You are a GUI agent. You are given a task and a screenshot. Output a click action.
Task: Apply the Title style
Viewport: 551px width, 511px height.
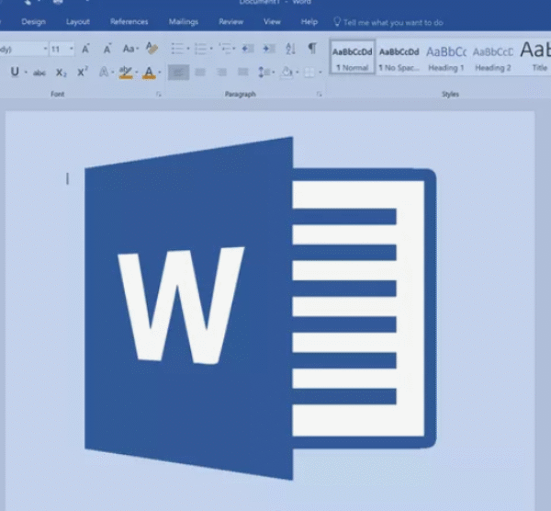(534, 57)
